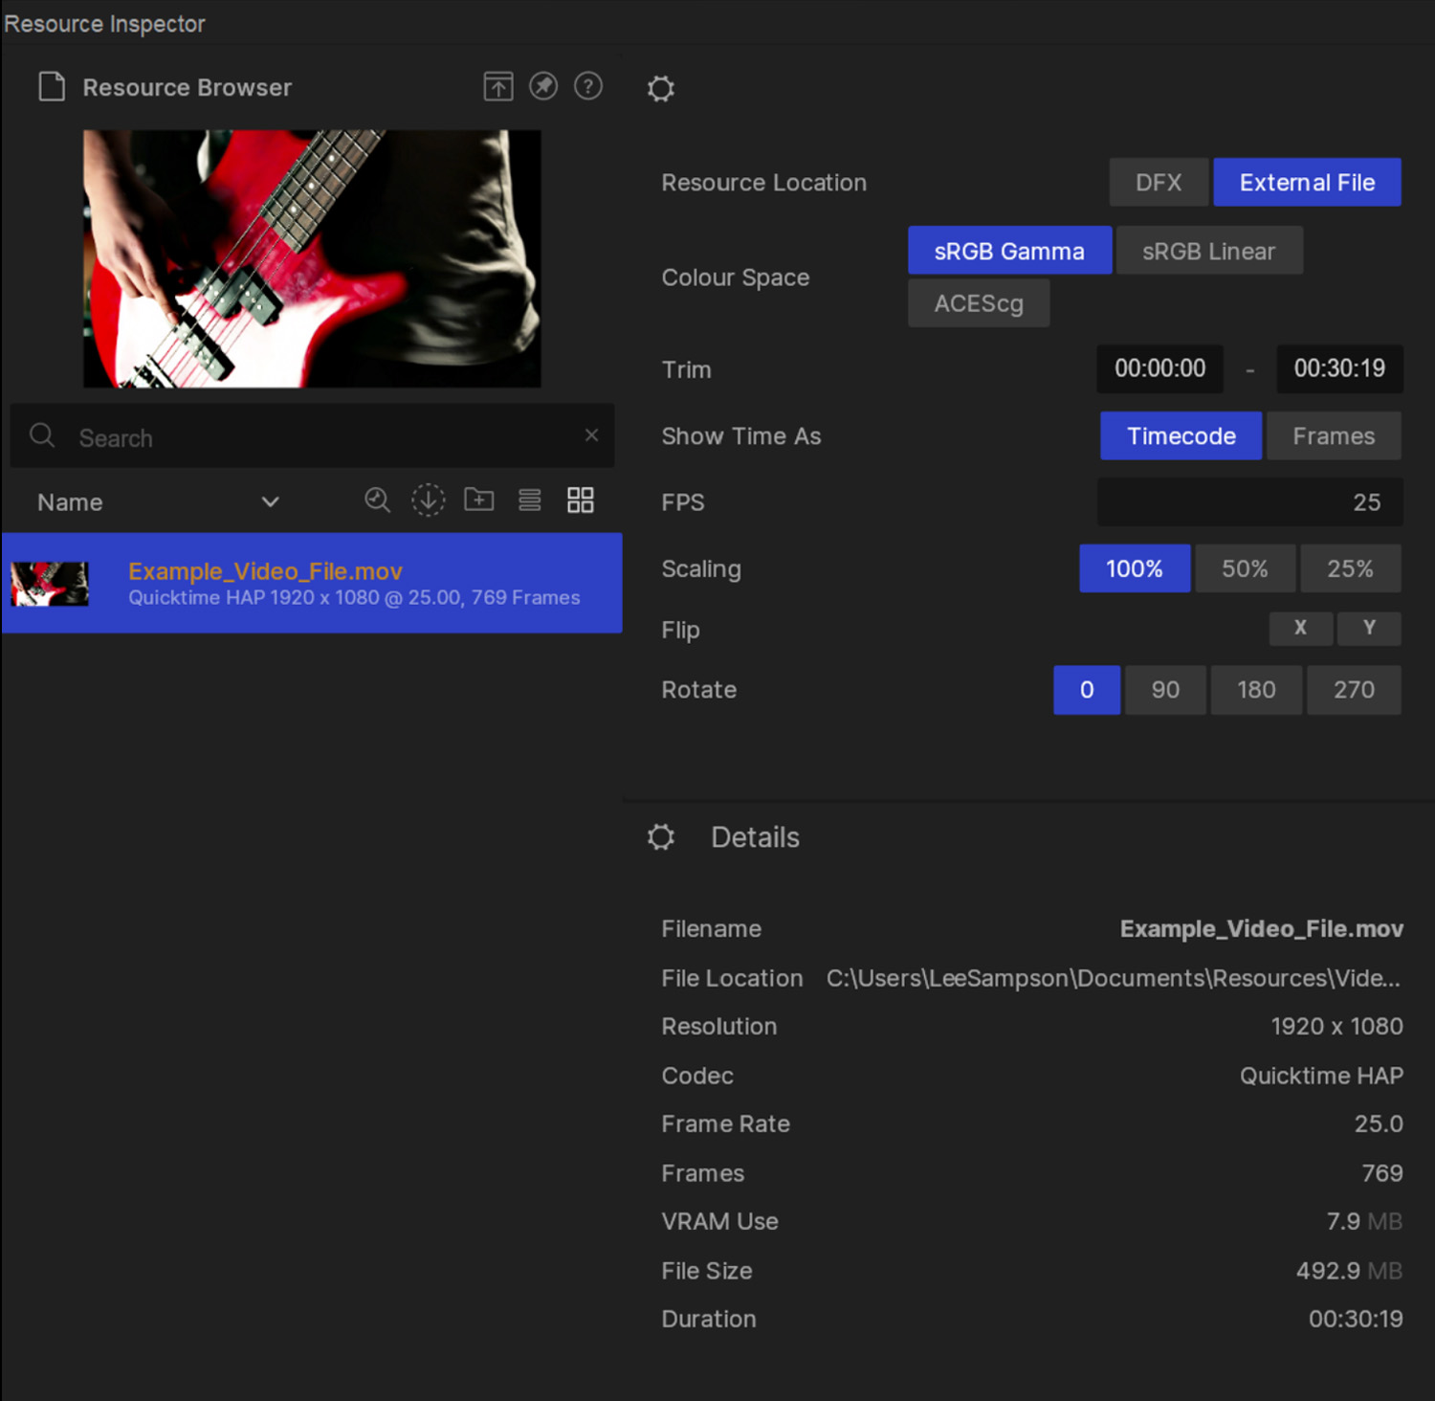
Task: Click the new folder icon
Action: (479, 500)
